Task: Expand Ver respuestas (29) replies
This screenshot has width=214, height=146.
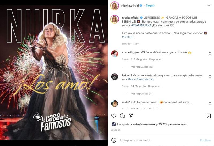Action: point(142,67)
